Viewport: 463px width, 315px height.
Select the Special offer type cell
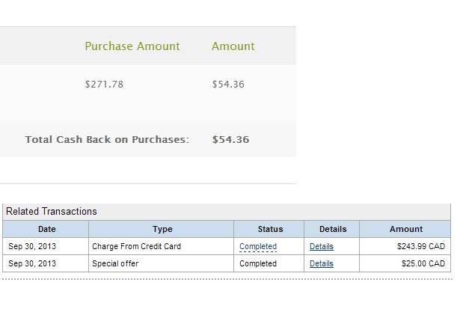[115, 263]
